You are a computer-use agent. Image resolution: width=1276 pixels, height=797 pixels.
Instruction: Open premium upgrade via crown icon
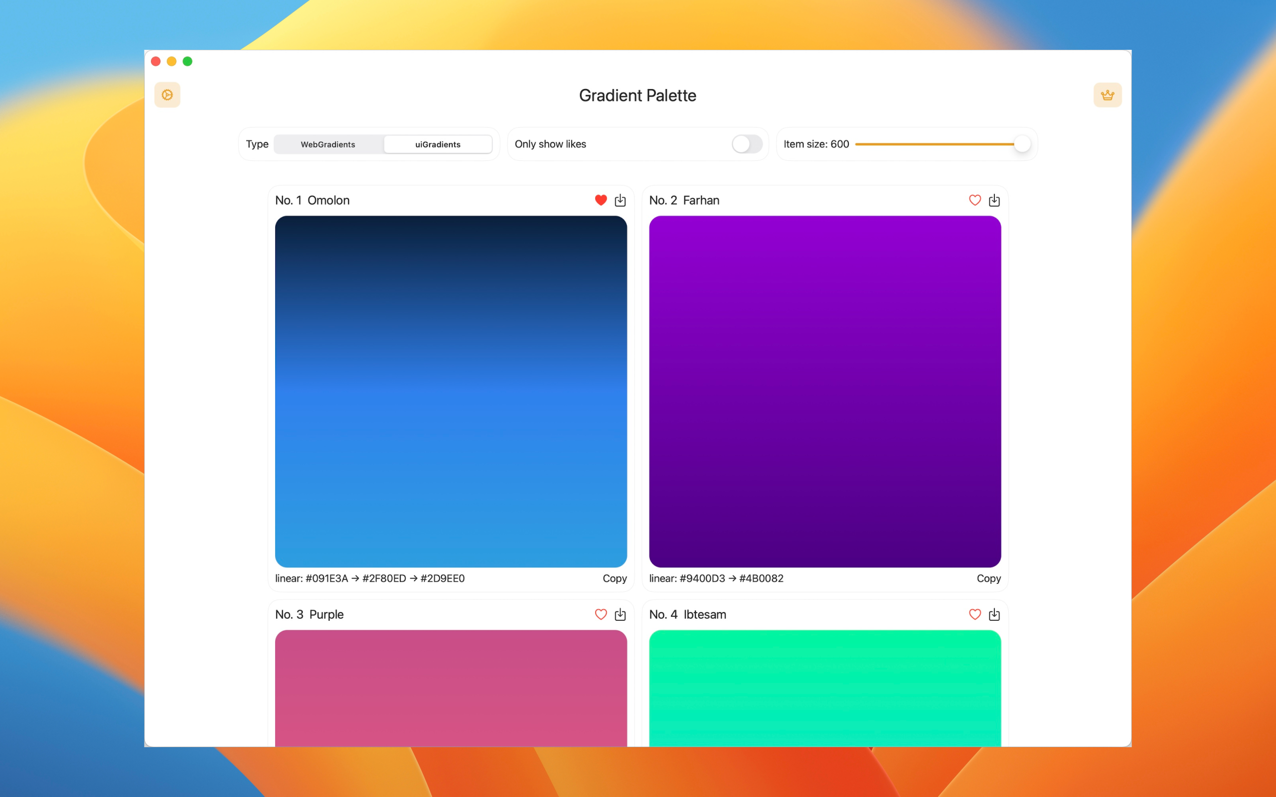click(1107, 95)
